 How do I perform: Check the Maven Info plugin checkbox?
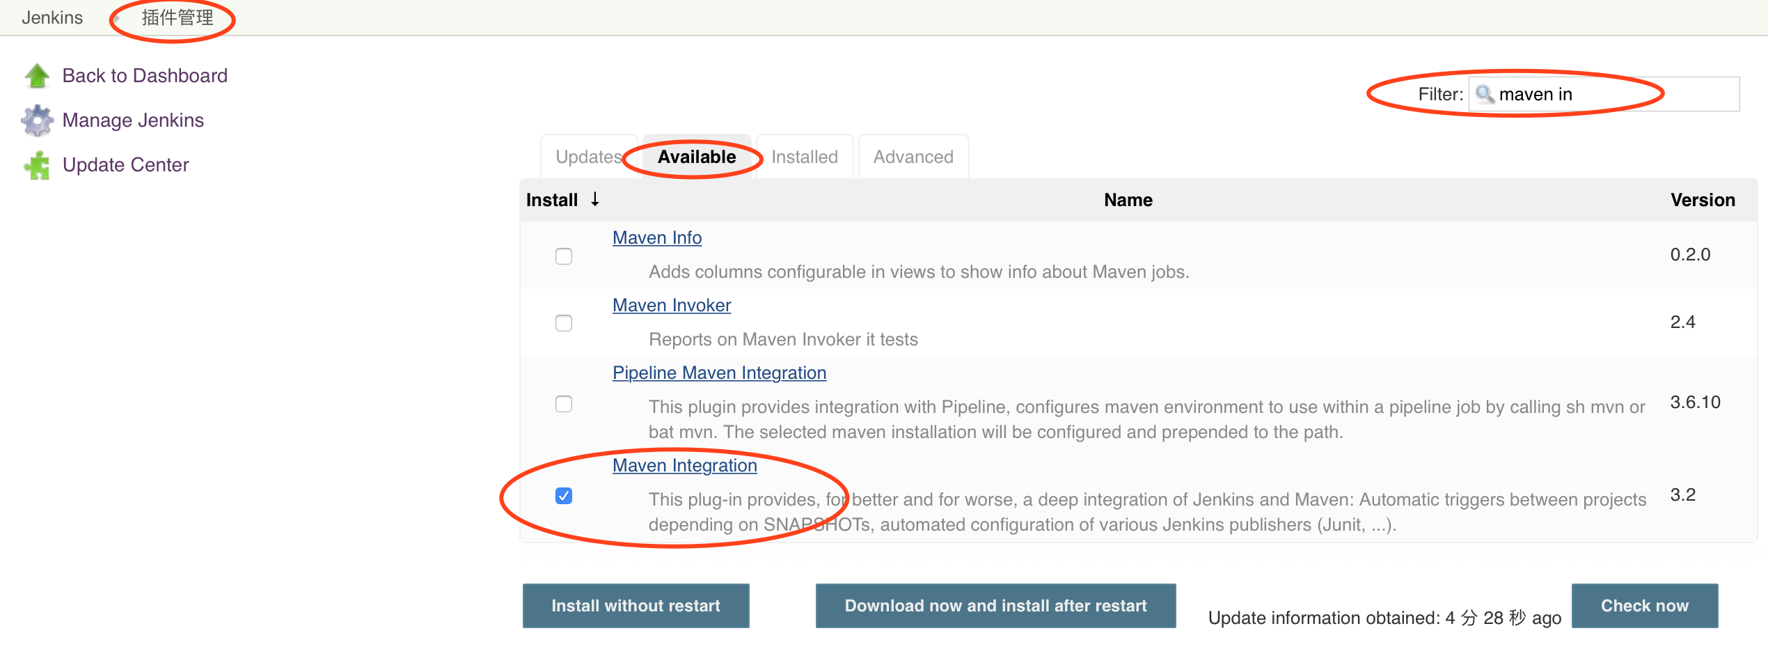coord(564,256)
